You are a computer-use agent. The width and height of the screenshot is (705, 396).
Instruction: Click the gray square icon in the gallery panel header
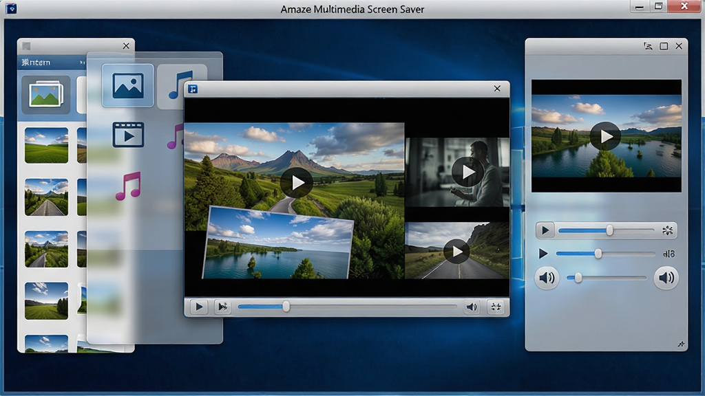pos(26,46)
